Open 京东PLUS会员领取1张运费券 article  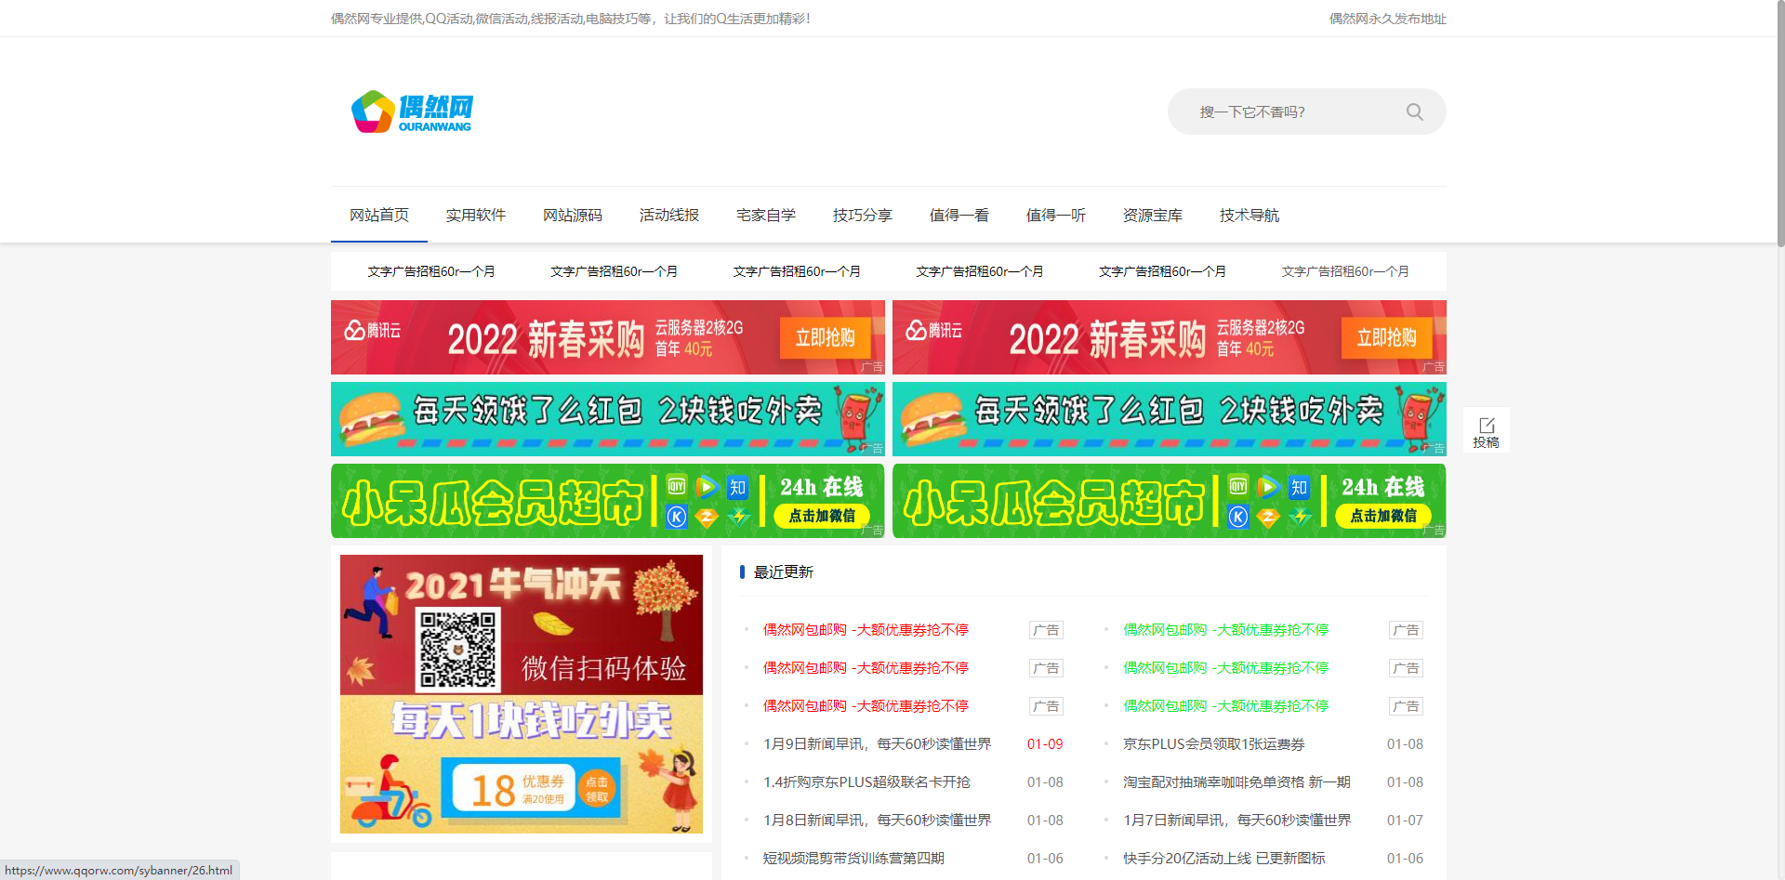pos(1213,744)
